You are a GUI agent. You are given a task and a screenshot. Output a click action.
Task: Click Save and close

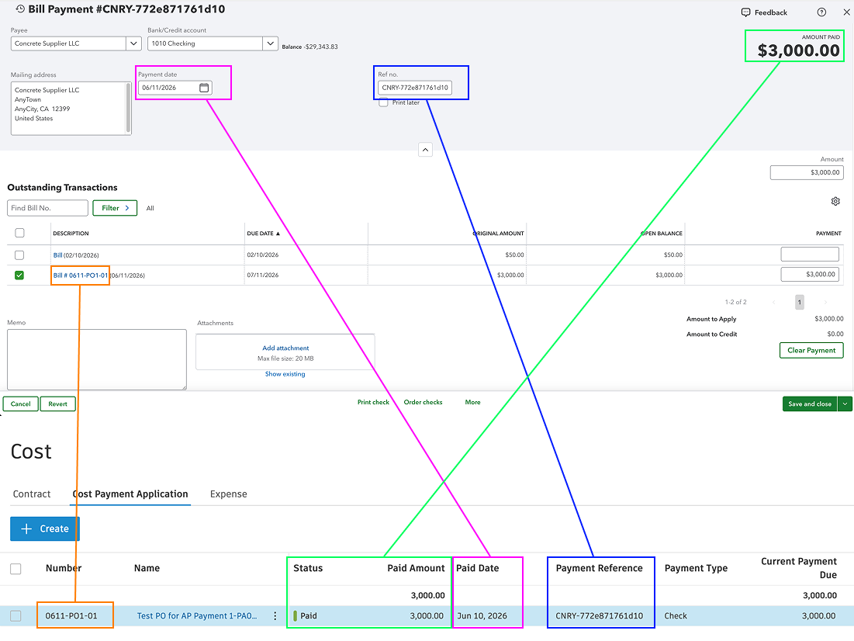coord(810,404)
